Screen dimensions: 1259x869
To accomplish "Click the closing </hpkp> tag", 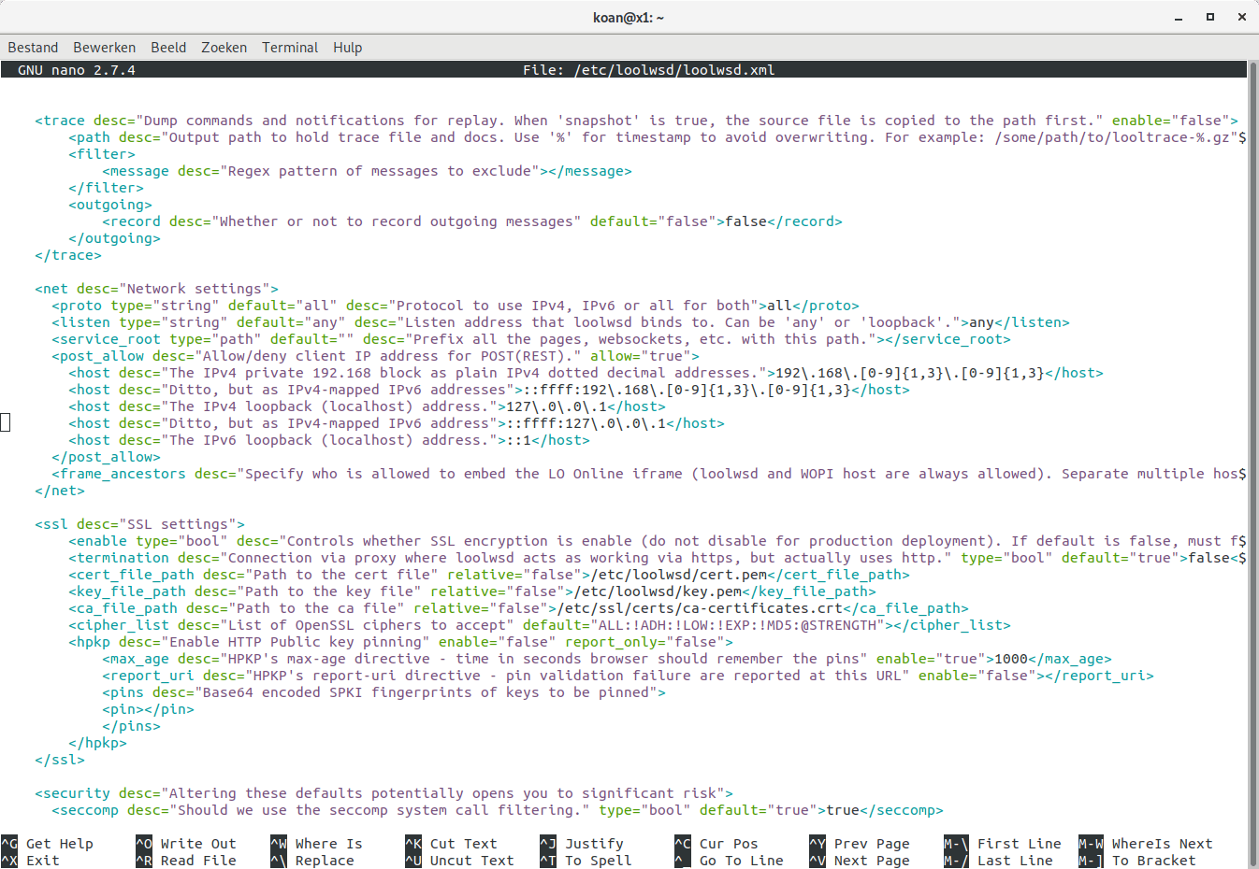I will pyautogui.click(x=97, y=743).
